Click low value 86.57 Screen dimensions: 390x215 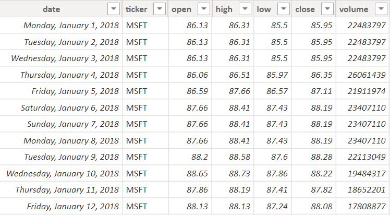277,91
